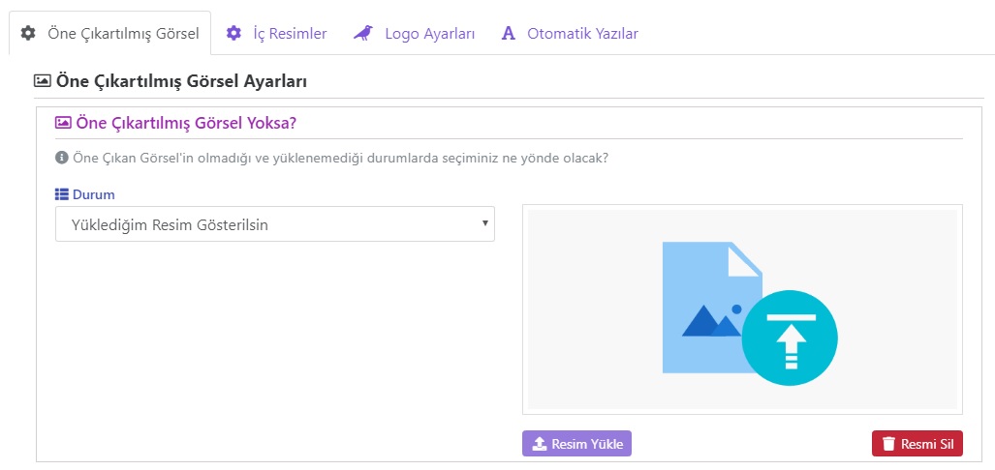The width and height of the screenshot is (995, 470).
Task: Click the list icon next to Durum
Action: (62, 194)
